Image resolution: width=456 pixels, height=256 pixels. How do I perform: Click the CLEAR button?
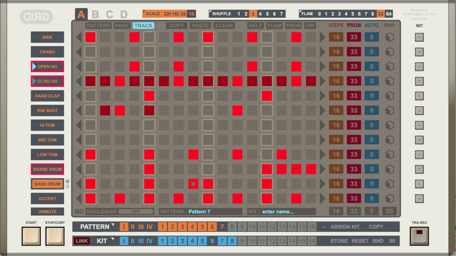tap(224, 25)
